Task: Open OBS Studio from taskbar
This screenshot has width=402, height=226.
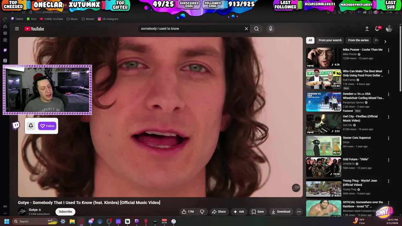Action: [x=109, y=221]
